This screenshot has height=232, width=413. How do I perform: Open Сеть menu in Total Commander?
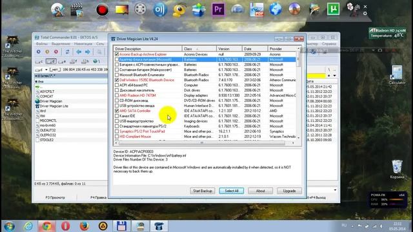click(x=100, y=44)
